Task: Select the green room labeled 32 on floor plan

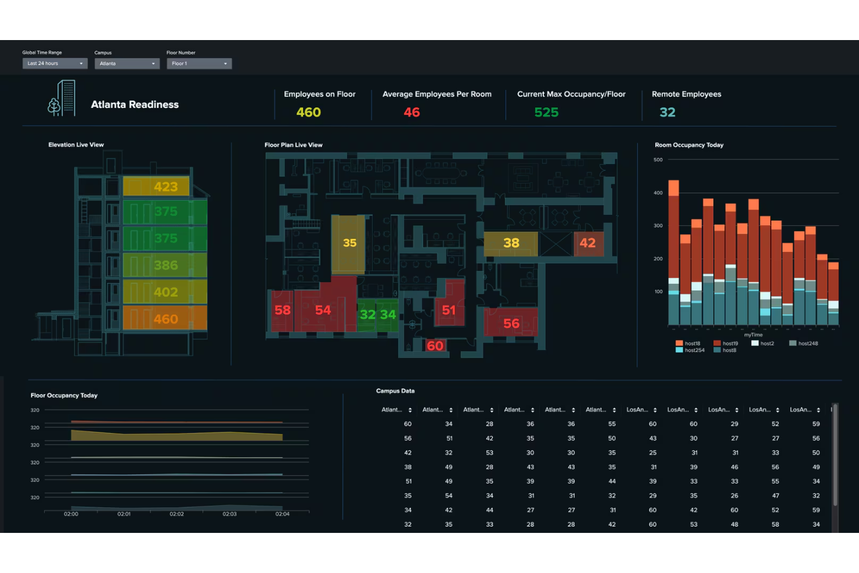Action: click(x=367, y=315)
